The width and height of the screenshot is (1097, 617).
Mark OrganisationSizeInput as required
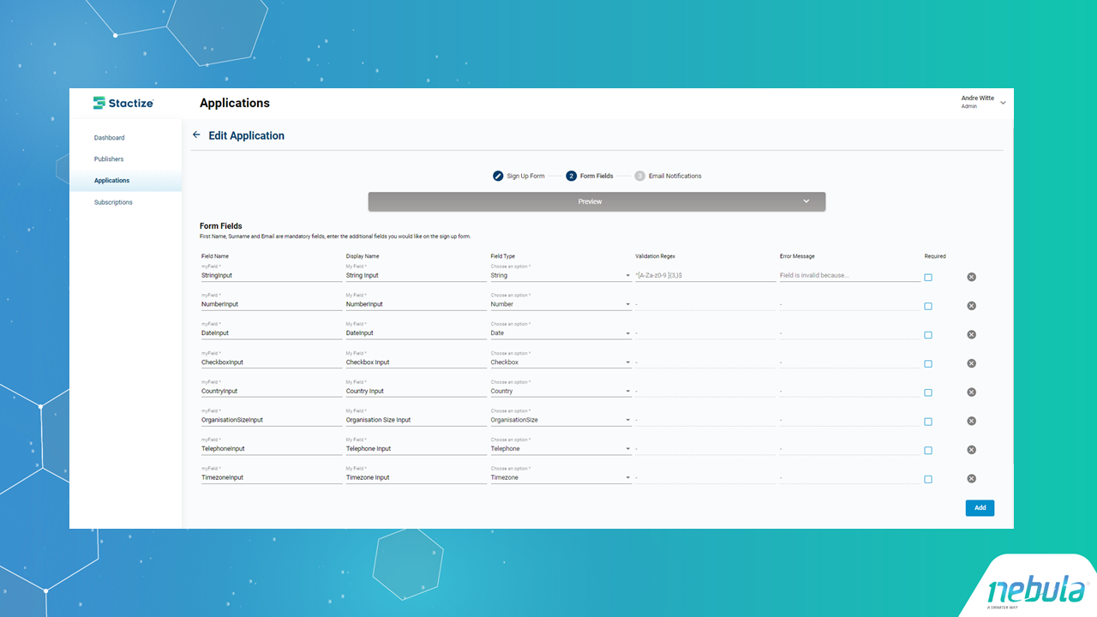[x=928, y=422]
